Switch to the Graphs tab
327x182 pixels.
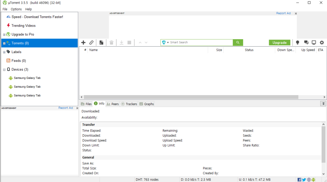coord(147,104)
